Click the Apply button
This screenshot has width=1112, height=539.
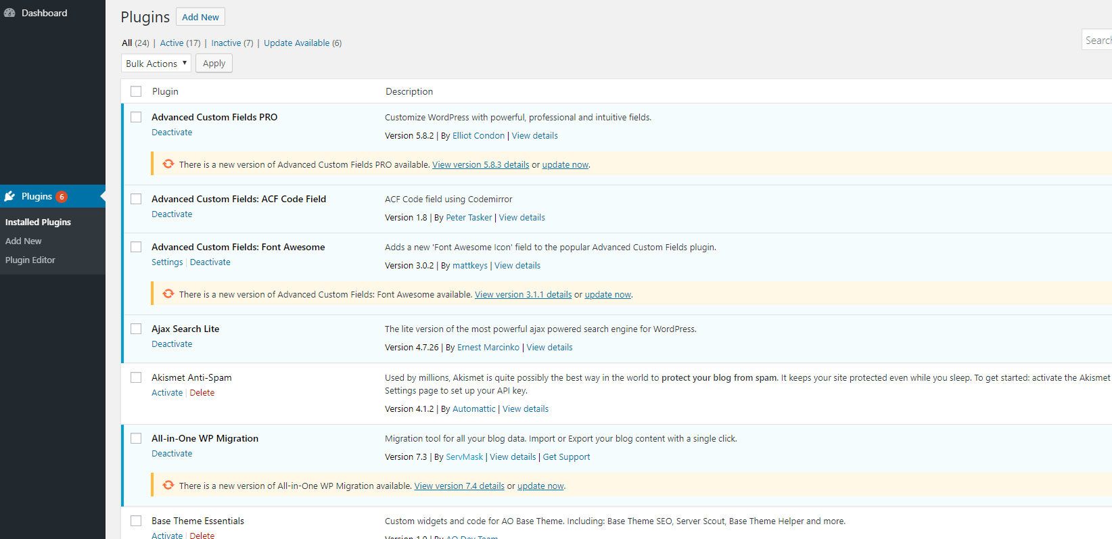[x=214, y=64]
